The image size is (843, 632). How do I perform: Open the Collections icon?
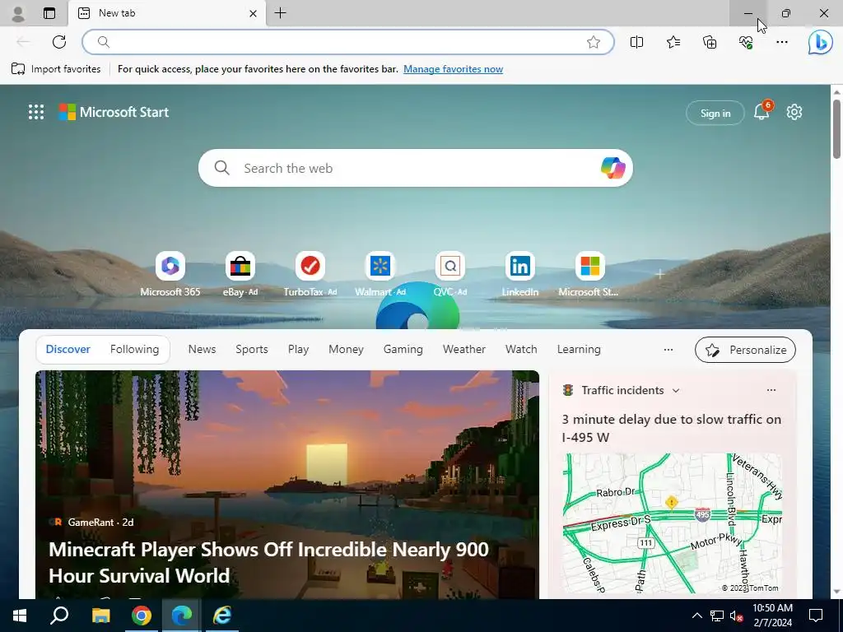710,42
